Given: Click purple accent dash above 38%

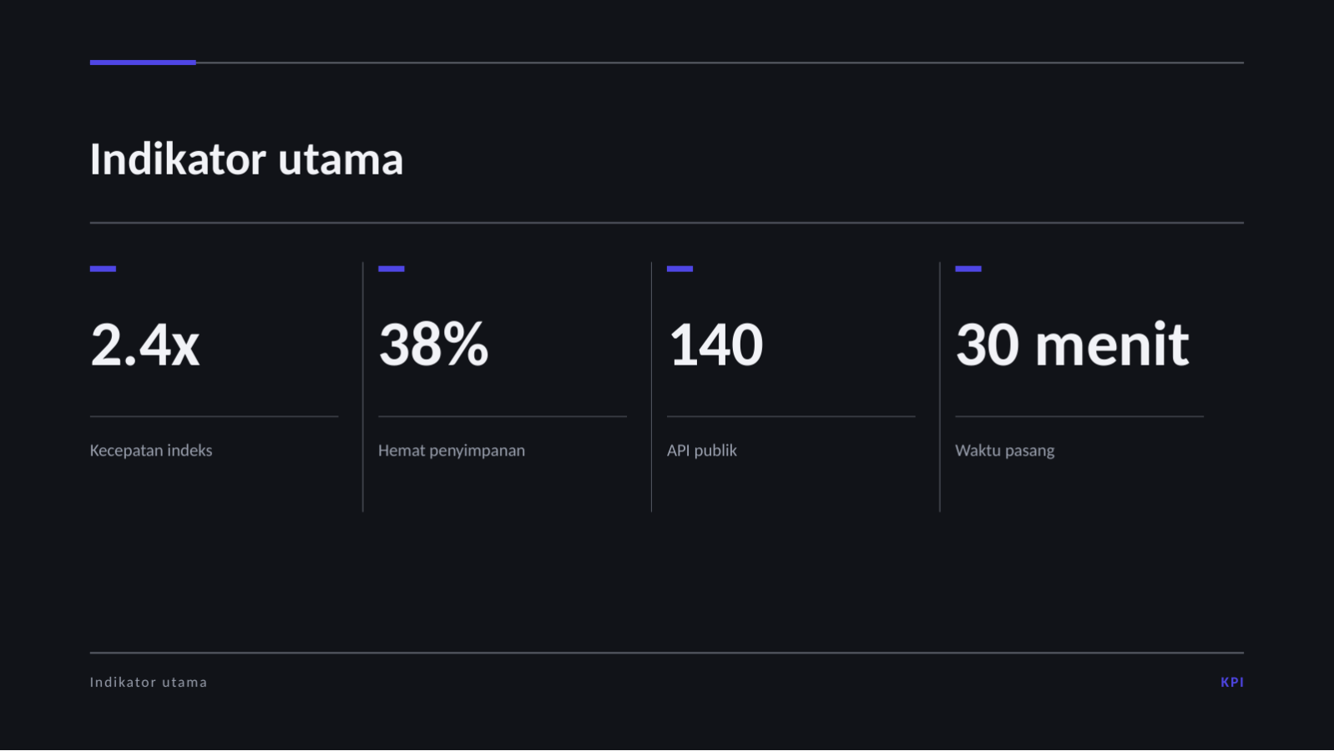Looking at the screenshot, I should [392, 269].
